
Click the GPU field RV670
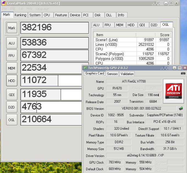(x=117, y=88)
